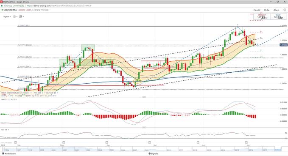Click the Handel tab
288x156 pixels.
pos(257,10)
